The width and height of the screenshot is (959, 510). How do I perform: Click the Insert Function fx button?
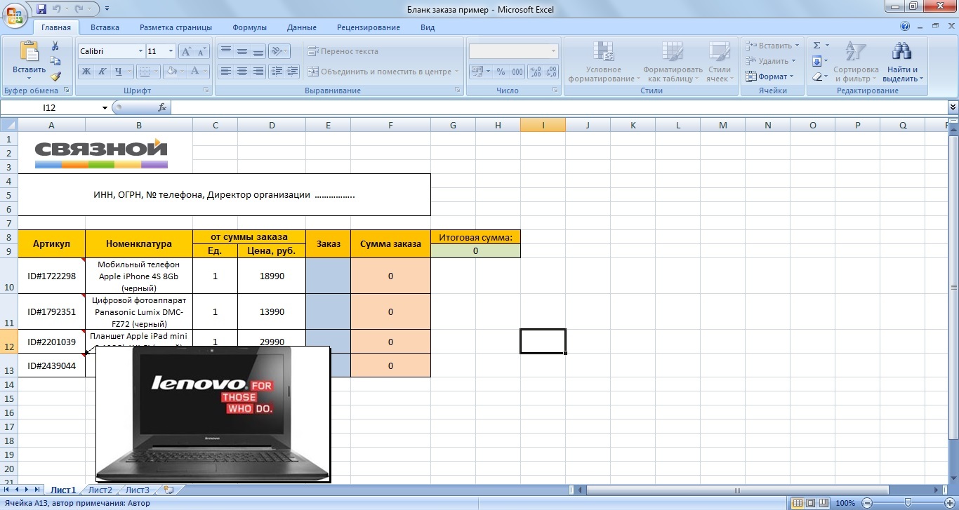pos(162,107)
